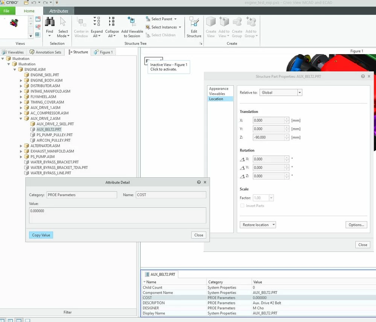
Task: Open the Select Instances dropdown arrow
Action: pos(180,27)
